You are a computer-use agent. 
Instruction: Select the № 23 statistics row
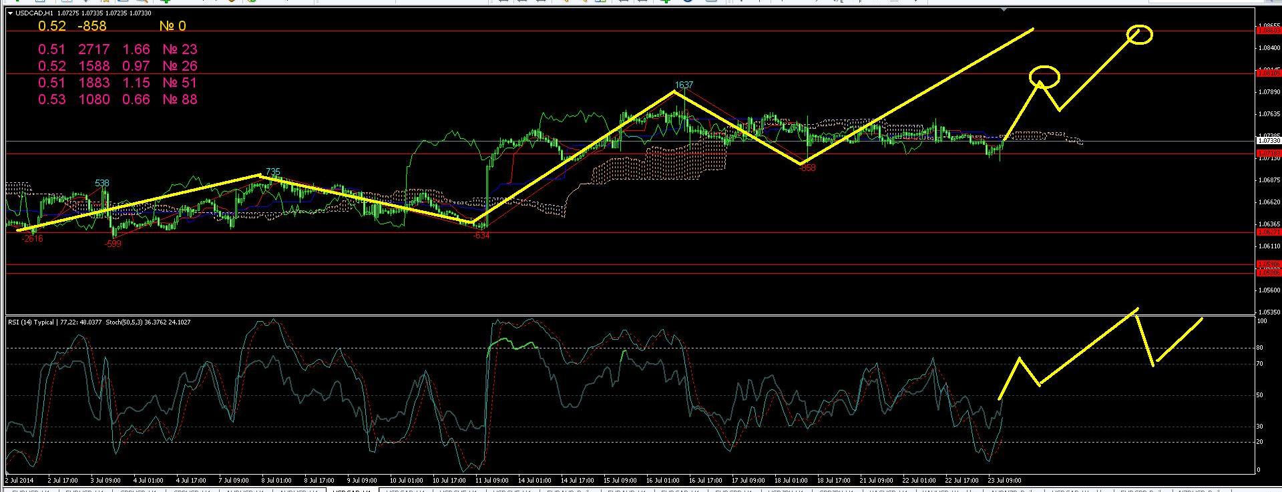click(118, 49)
